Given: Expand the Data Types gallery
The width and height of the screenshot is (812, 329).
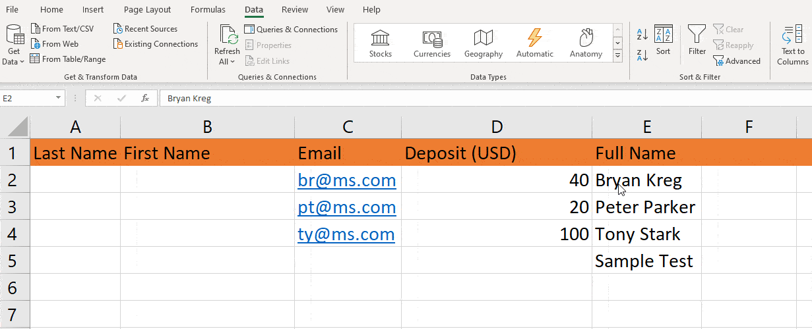Looking at the screenshot, I should click(618, 57).
